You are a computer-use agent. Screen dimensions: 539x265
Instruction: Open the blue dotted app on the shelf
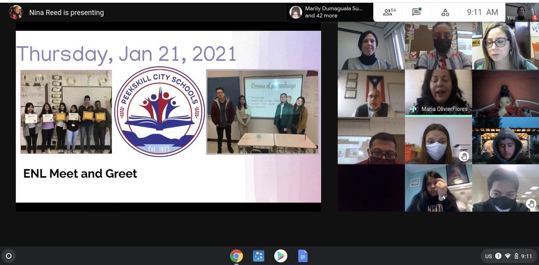pyautogui.click(x=258, y=256)
